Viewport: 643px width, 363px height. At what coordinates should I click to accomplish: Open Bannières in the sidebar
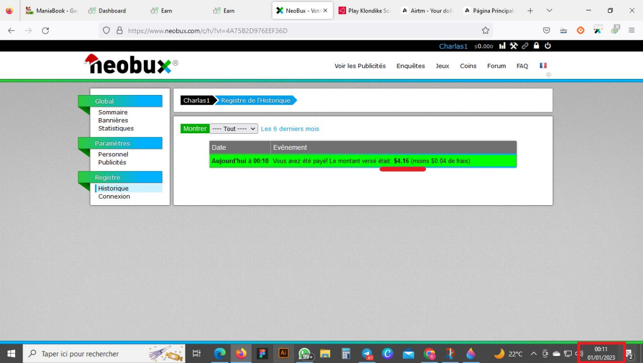113,120
